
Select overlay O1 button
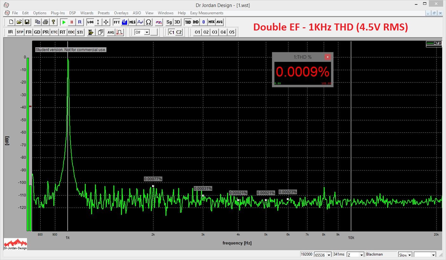coord(198,32)
